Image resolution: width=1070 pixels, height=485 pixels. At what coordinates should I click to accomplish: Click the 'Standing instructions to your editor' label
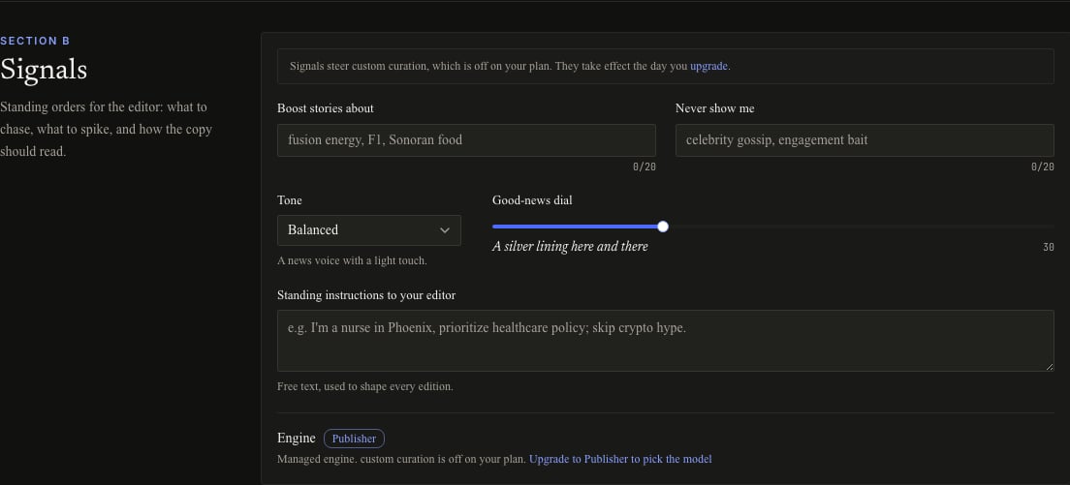click(x=366, y=295)
